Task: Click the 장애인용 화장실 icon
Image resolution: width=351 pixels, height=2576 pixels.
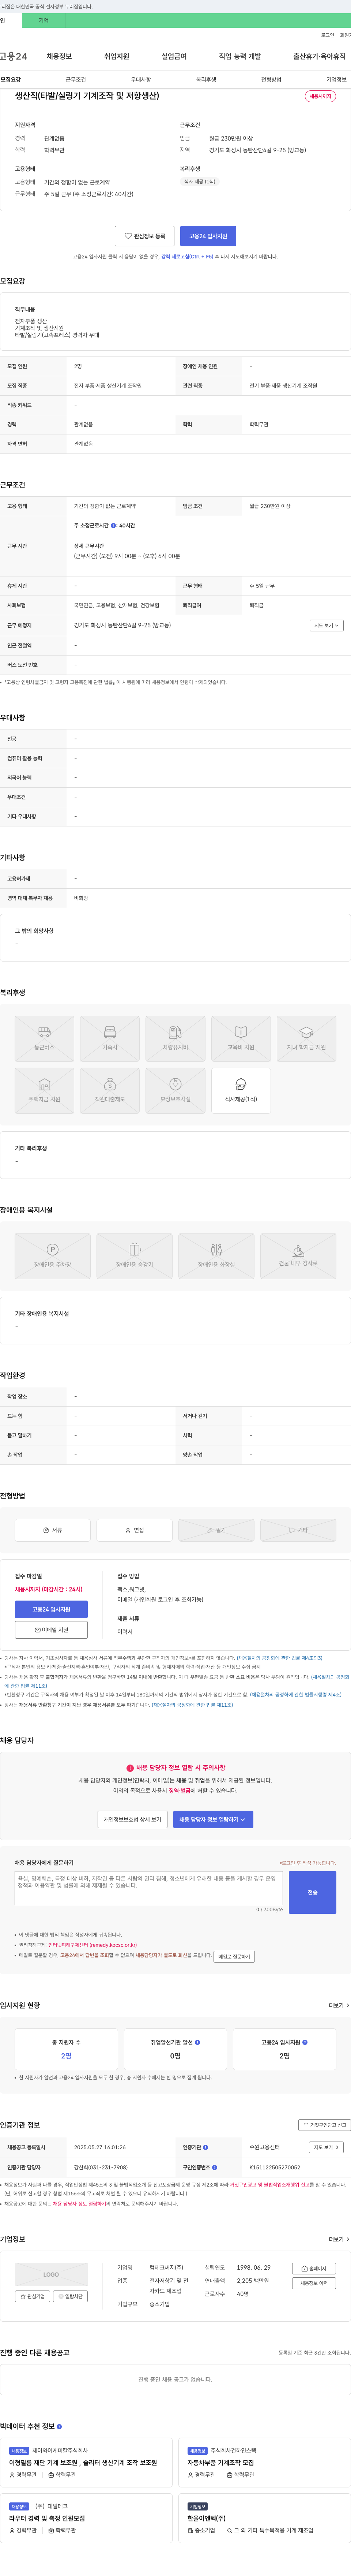Action: (216, 1256)
